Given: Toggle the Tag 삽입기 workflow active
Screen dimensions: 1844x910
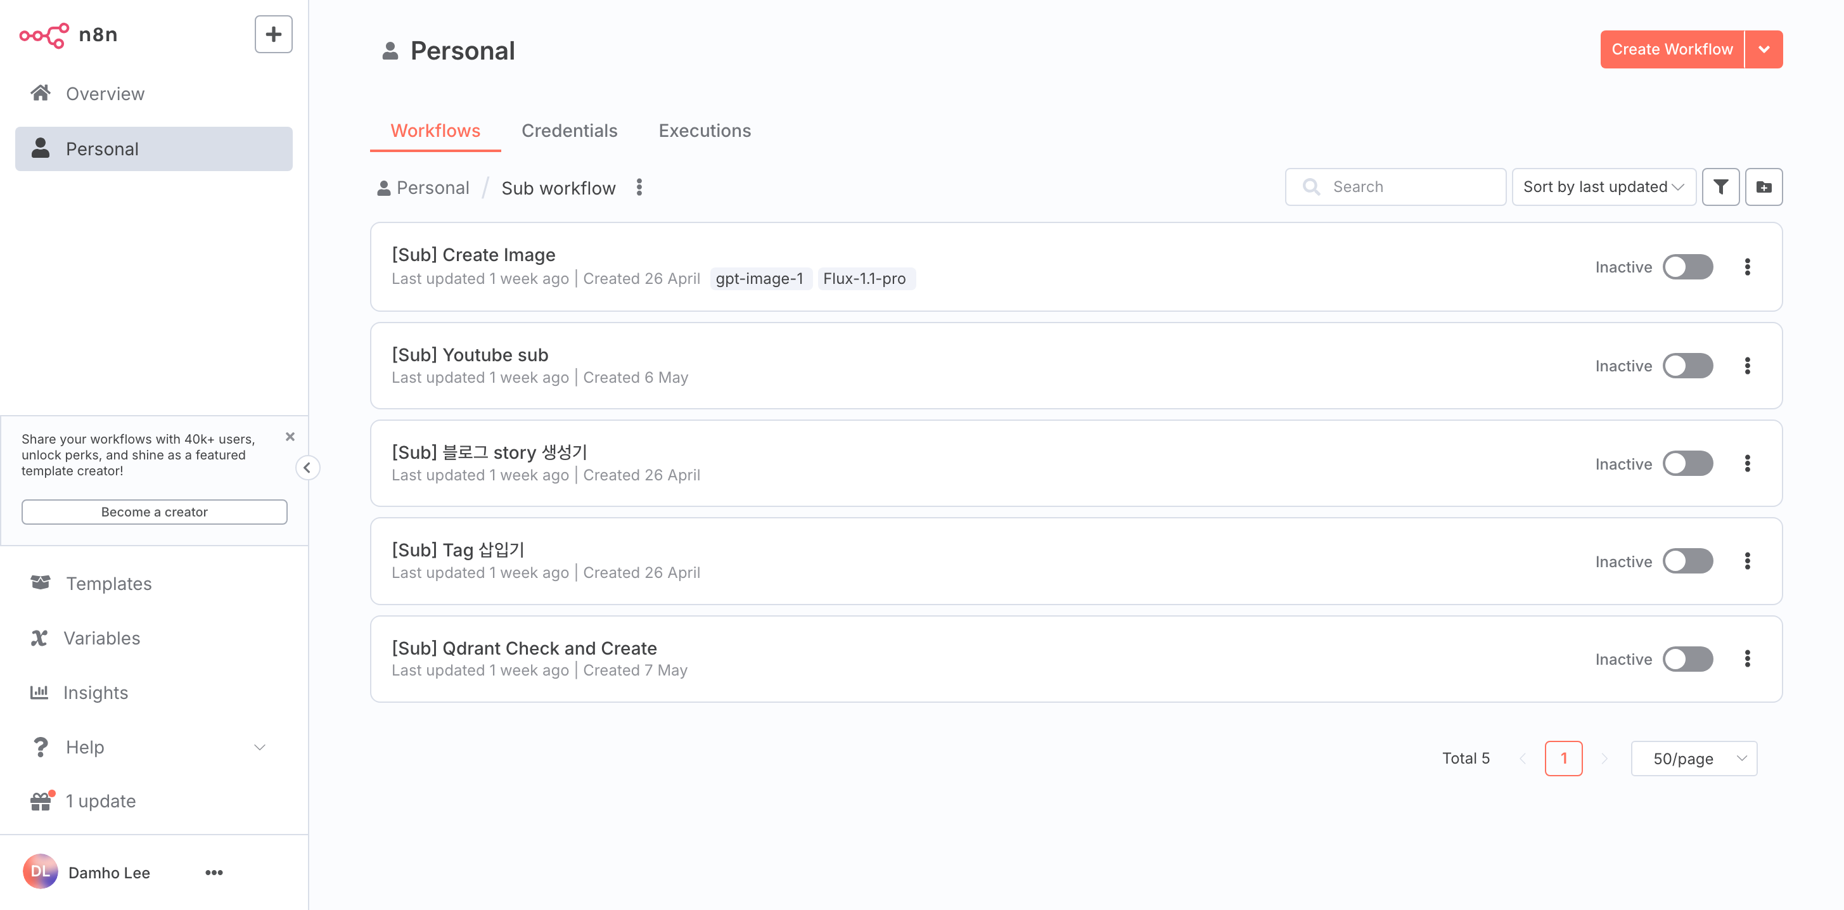Looking at the screenshot, I should coord(1687,561).
